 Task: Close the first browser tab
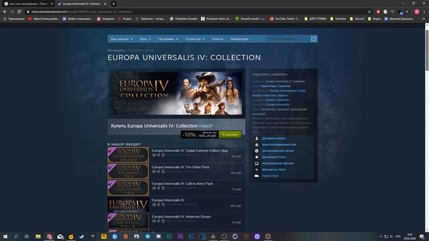(x=52, y=4)
